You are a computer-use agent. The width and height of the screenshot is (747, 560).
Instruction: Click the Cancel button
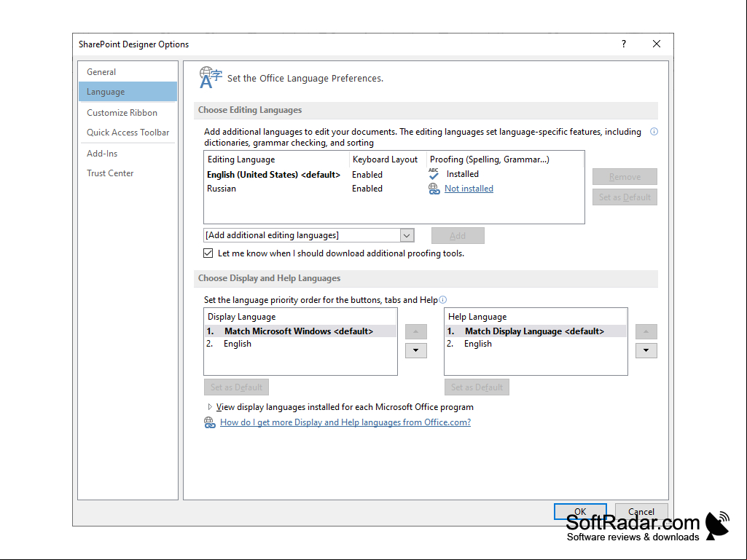[641, 511]
